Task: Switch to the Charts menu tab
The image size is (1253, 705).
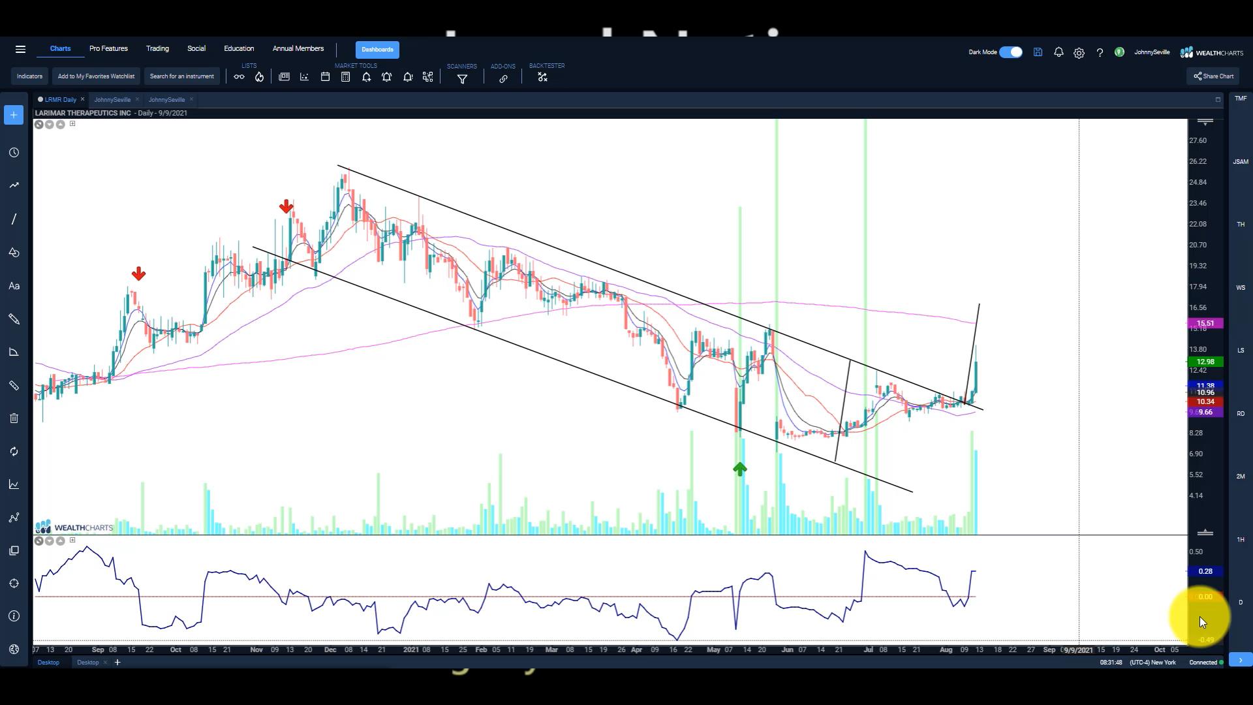Action: point(60,49)
